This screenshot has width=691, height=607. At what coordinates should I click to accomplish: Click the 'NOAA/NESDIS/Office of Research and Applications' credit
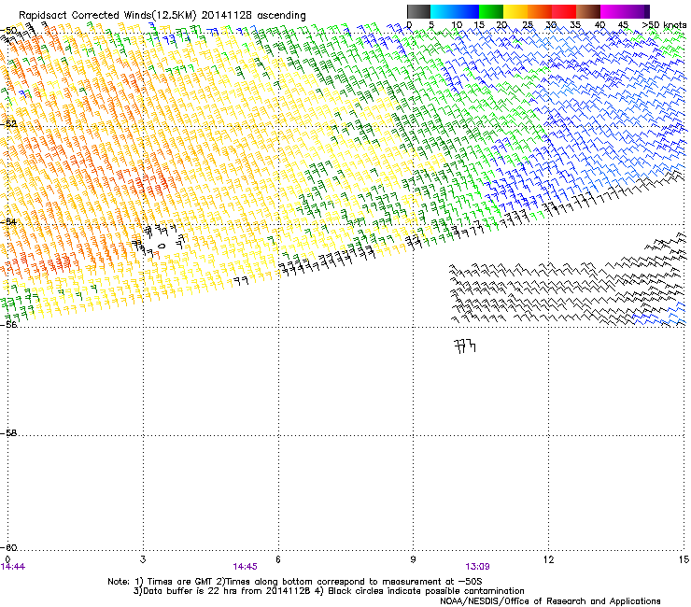tap(550, 600)
